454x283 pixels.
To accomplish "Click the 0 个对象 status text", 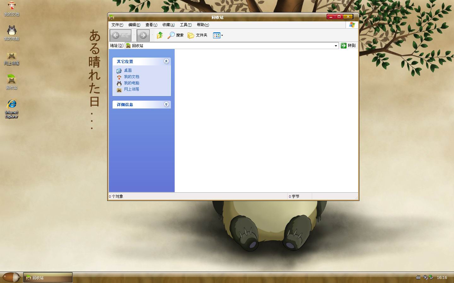I will pyautogui.click(x=116, y=197).
